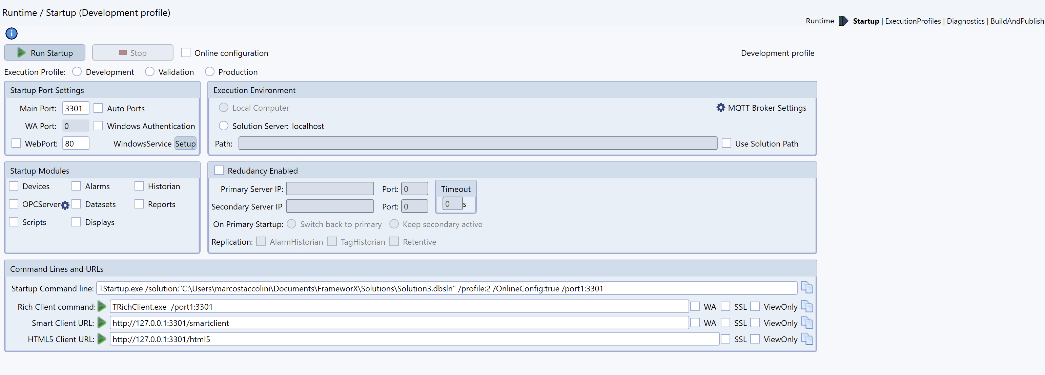Image resolution: width=1045 pixels, height=375 pixels.
Task: Copy the HTML5 Client URL
Action: click(807, 339)
